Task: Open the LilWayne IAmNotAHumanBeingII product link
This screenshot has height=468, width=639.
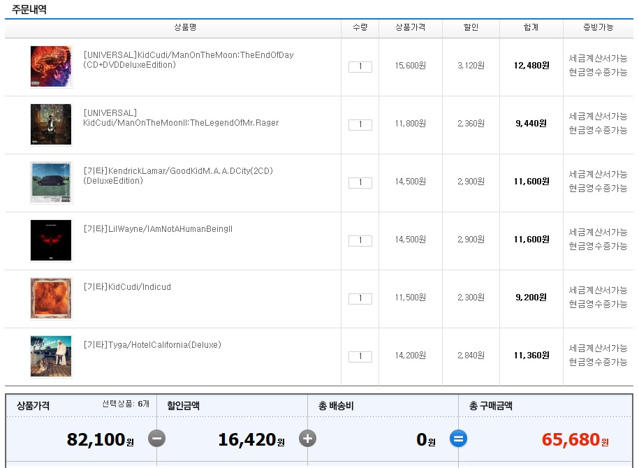Action: tap(158, 229)
